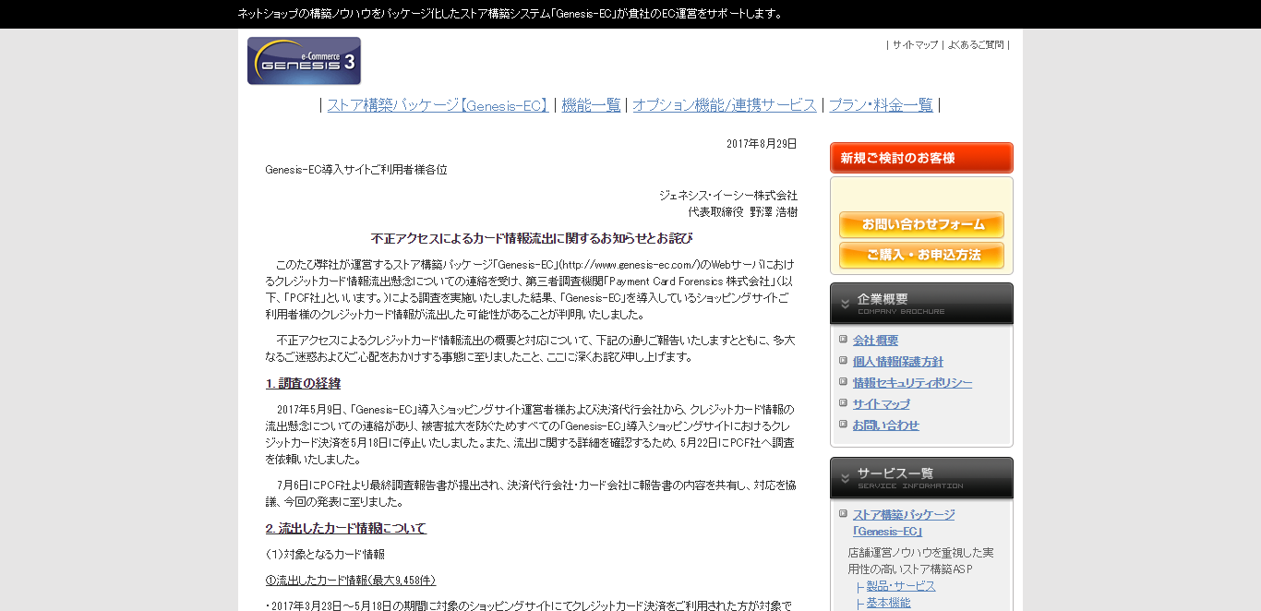Image resolution: width=1261 pixels, height=611 pixels.
Task: Click the ご購入・お申込方法 button
Action: [921, 255]
